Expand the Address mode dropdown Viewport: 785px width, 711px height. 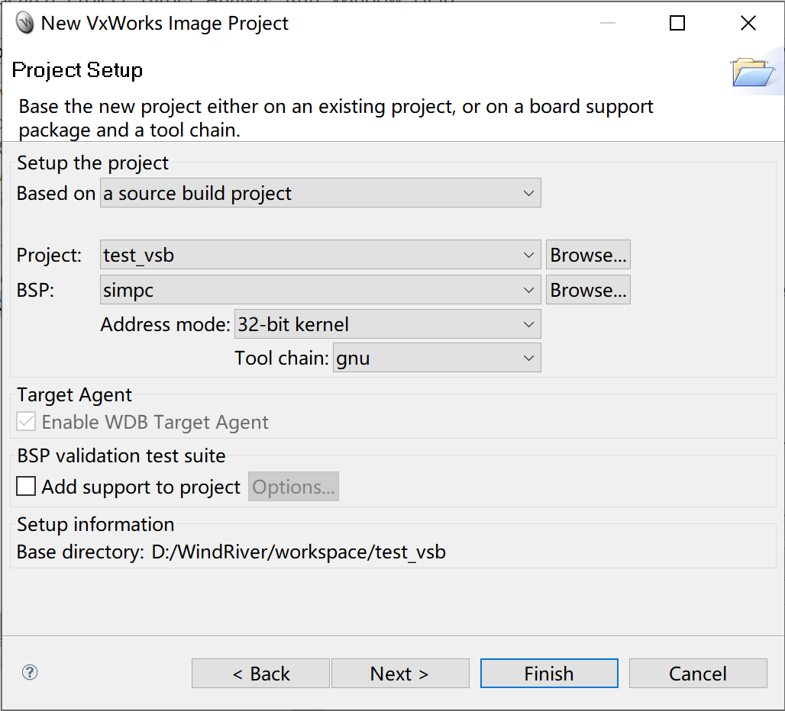click(x=528, y=323)
